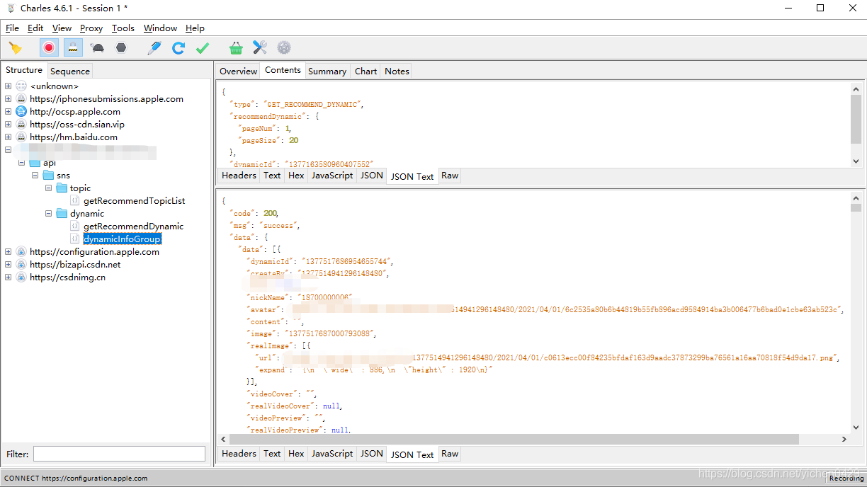Validate the selected response with the green checkmark
Screen dimensions: 867x487
pyautogui.click(x=203, y=48)
